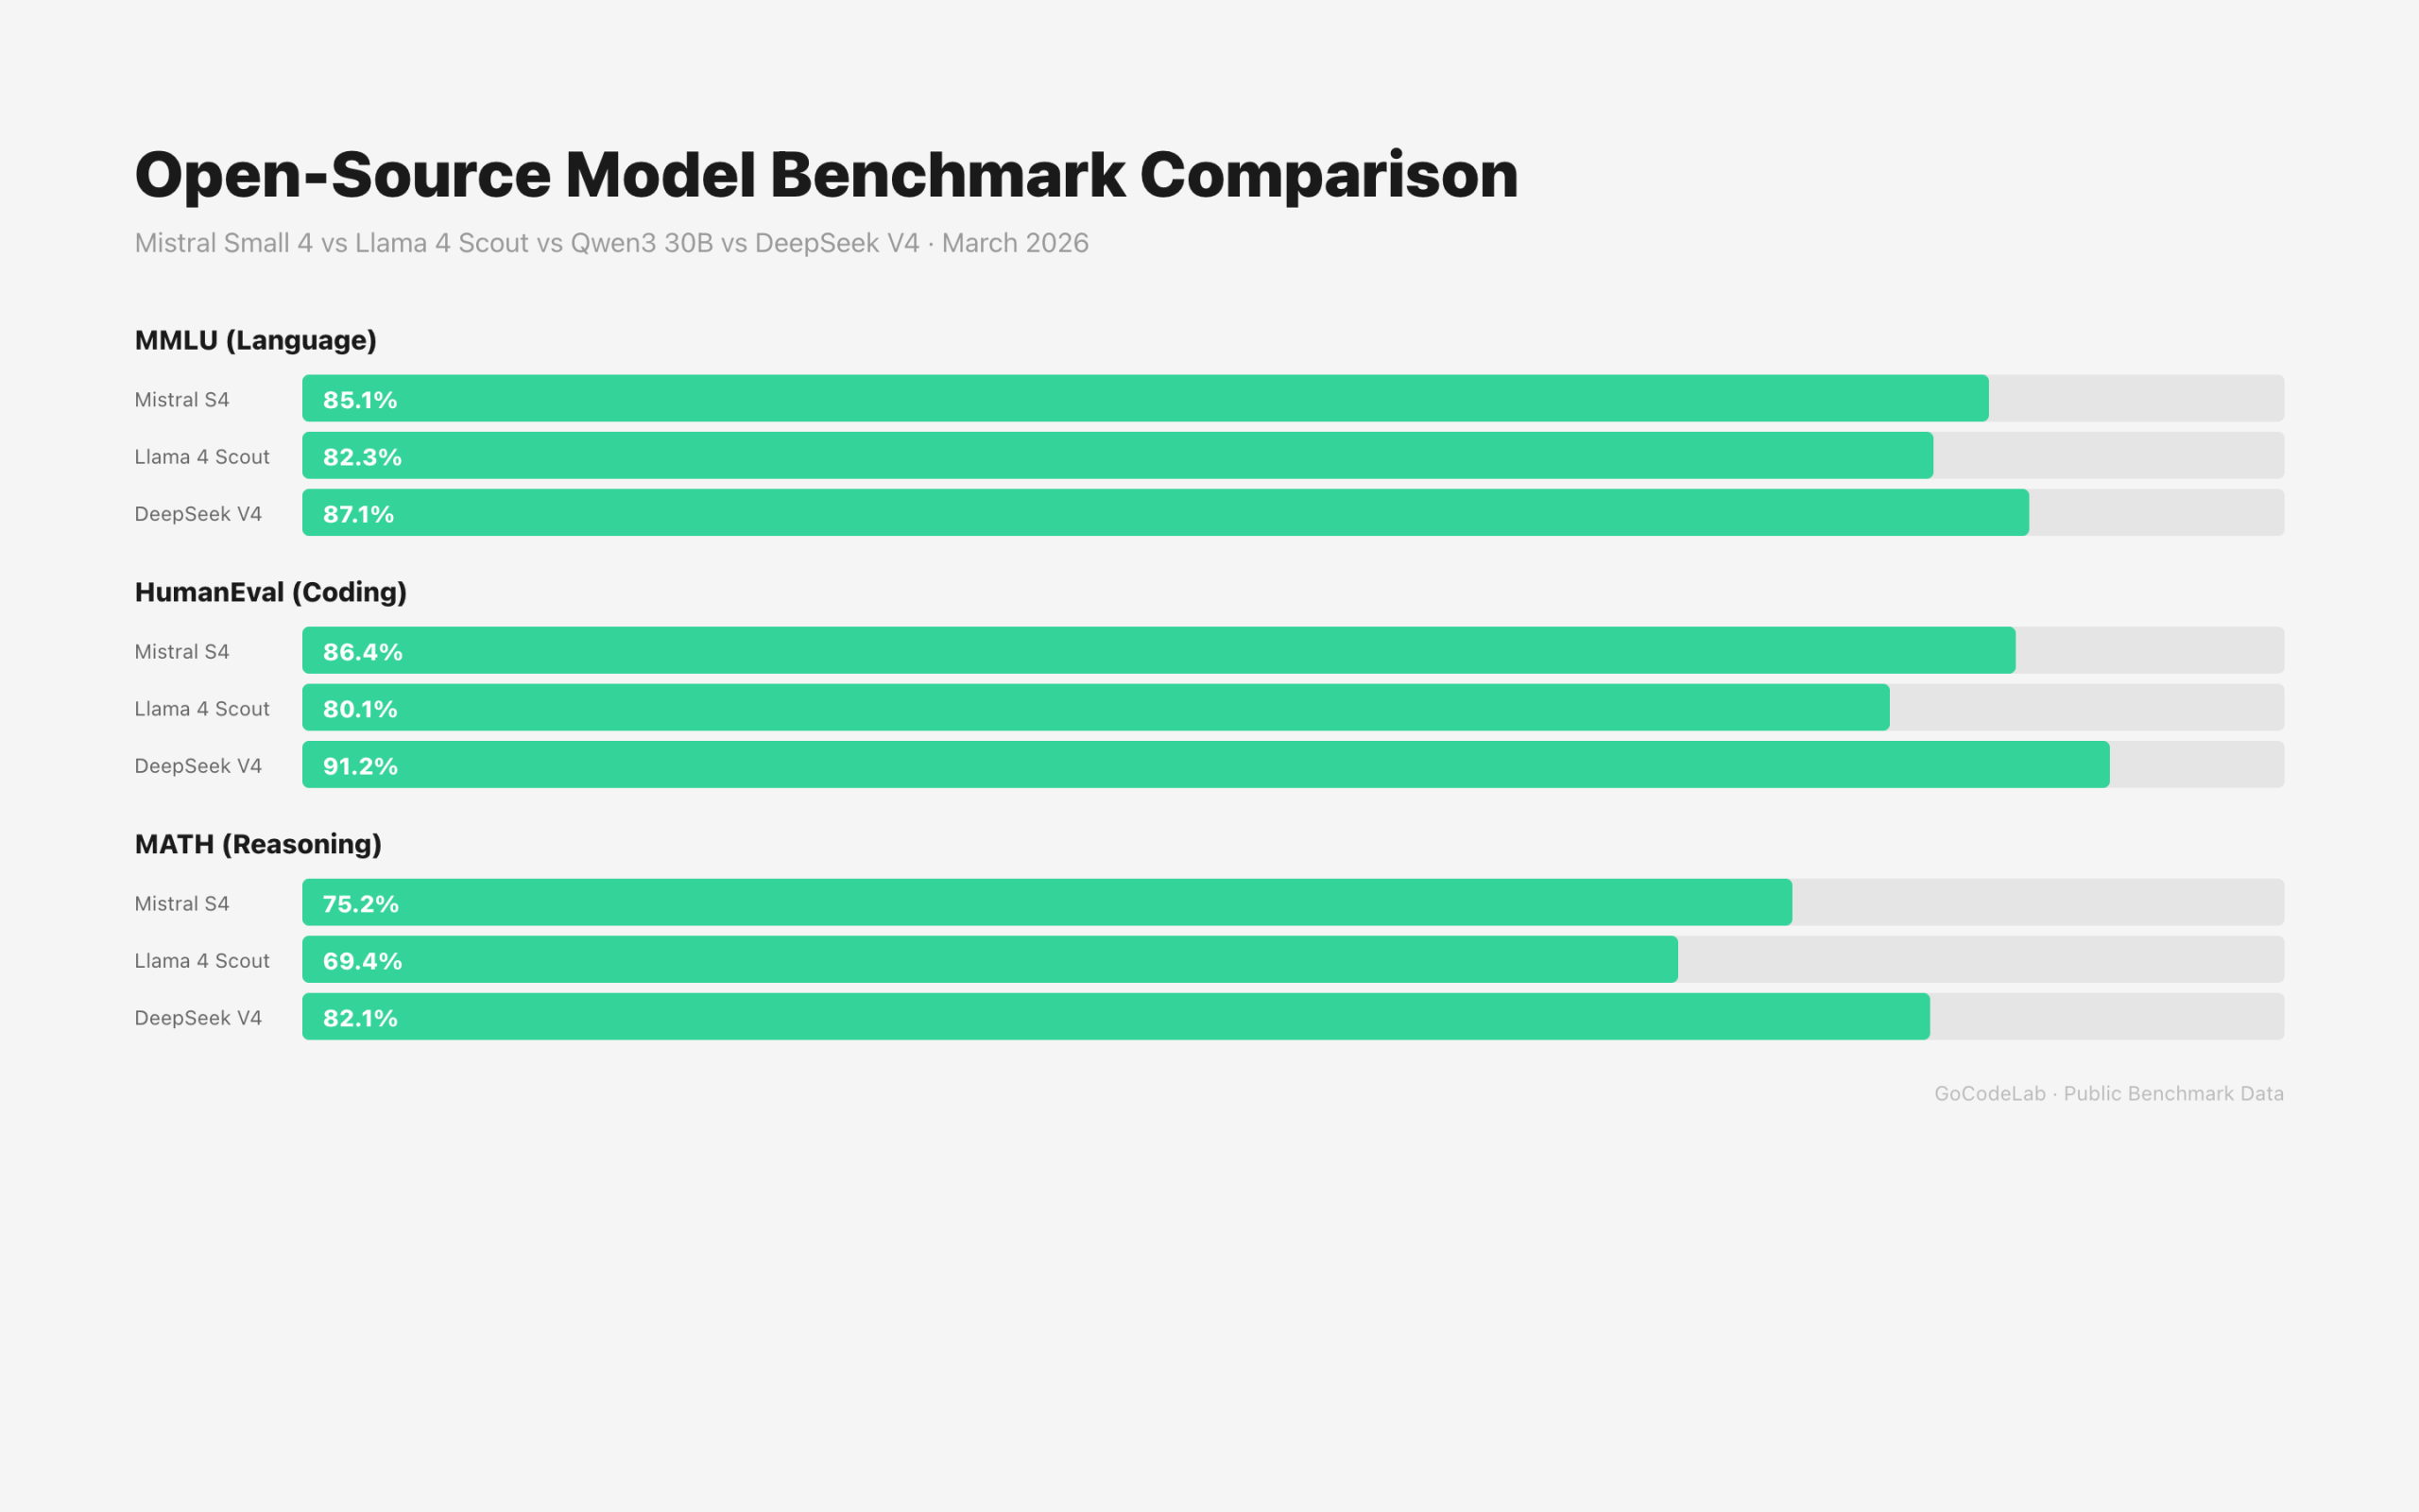Image resolution: width=2419 pixels, height=1512 pixels.
Task: Select the Llama 4 Scout label under HumanEval
Action: [x=202, y=708]
